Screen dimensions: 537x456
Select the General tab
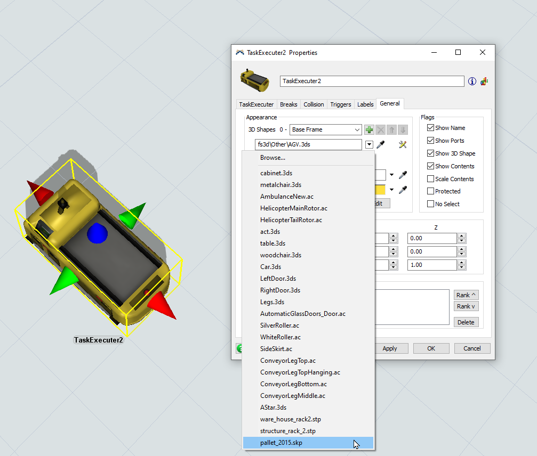pyautogui.click(x=390, y=104)
